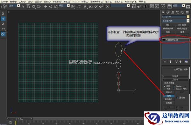Open the Schematic View icon

(x=157, y=6)
